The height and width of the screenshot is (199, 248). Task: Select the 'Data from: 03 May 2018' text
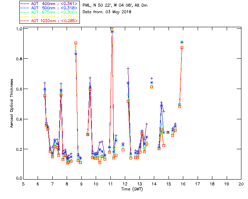pyautogui.click(x=107, y=12)
